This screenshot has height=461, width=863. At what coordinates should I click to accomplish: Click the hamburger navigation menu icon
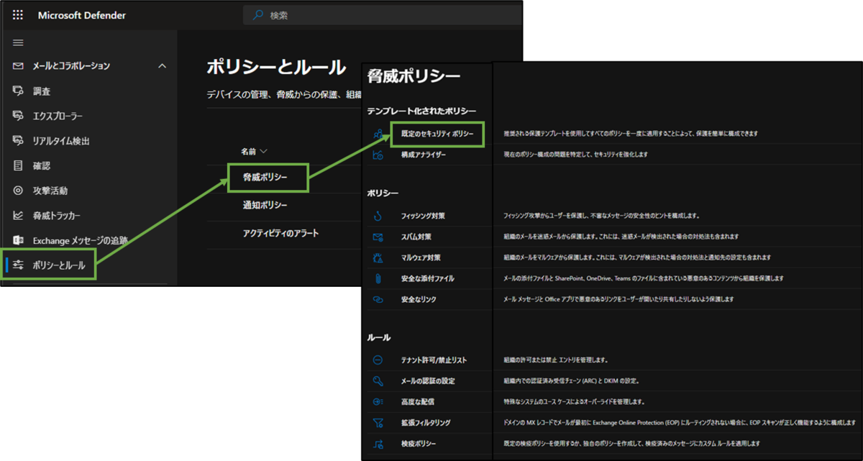(x=18, y=42)
